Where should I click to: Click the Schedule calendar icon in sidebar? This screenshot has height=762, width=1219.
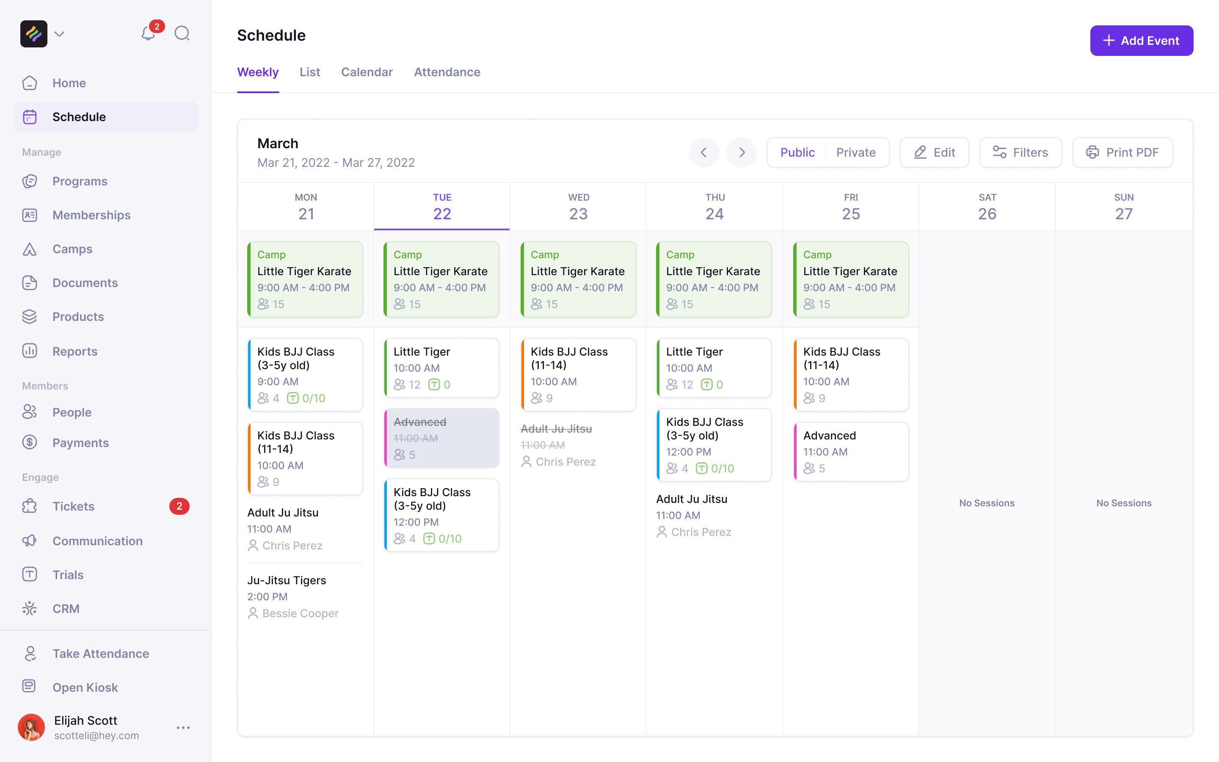(x=30, y=117)
